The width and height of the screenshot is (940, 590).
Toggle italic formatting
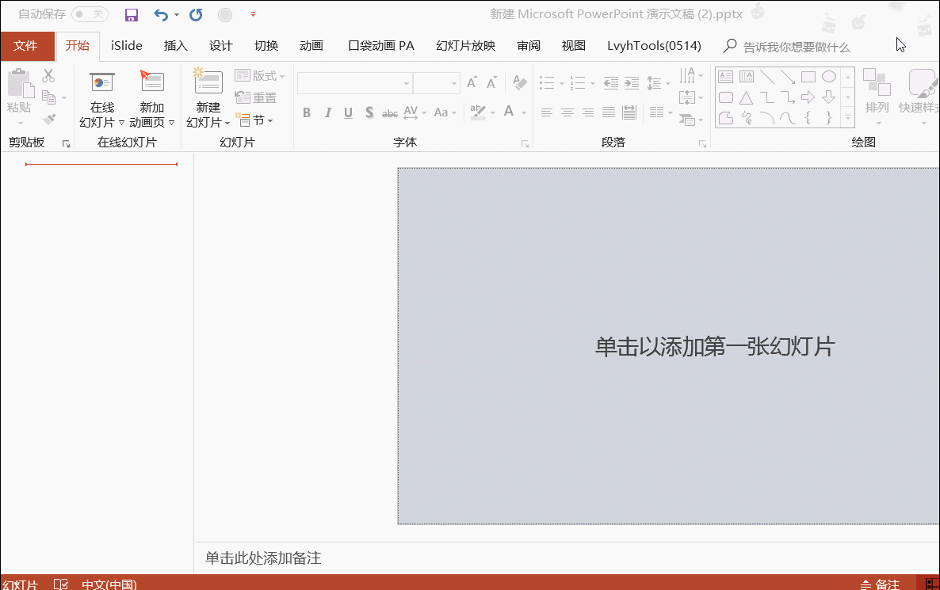(x=327, y=112)
